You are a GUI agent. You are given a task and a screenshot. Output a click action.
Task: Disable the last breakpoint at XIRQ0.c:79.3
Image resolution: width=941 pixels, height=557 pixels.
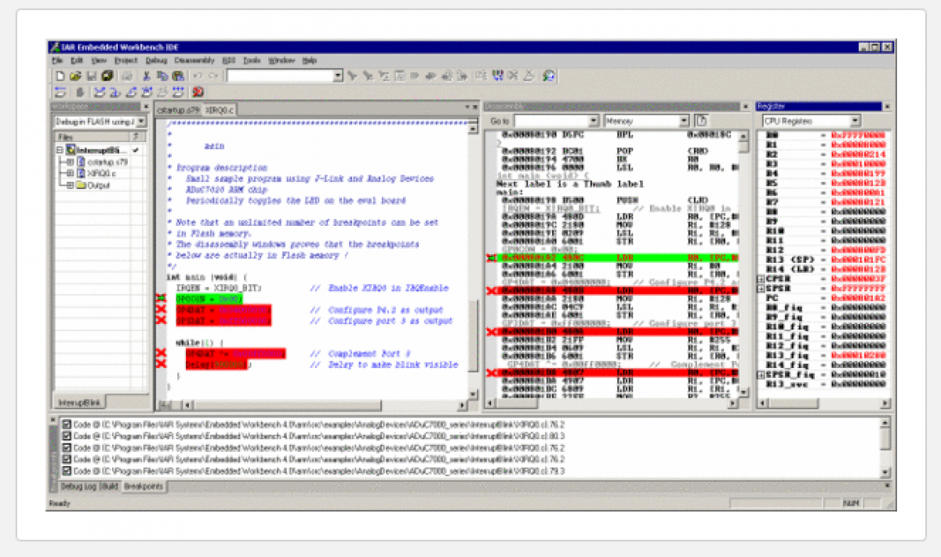coord(67,471)
